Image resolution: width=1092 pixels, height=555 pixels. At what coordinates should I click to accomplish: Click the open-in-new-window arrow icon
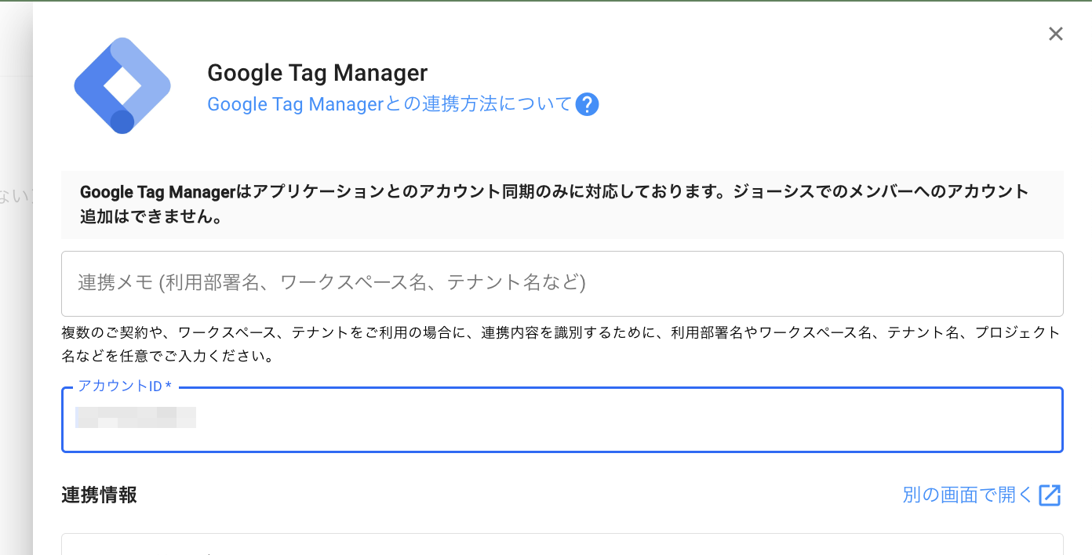click(1050, 495)
